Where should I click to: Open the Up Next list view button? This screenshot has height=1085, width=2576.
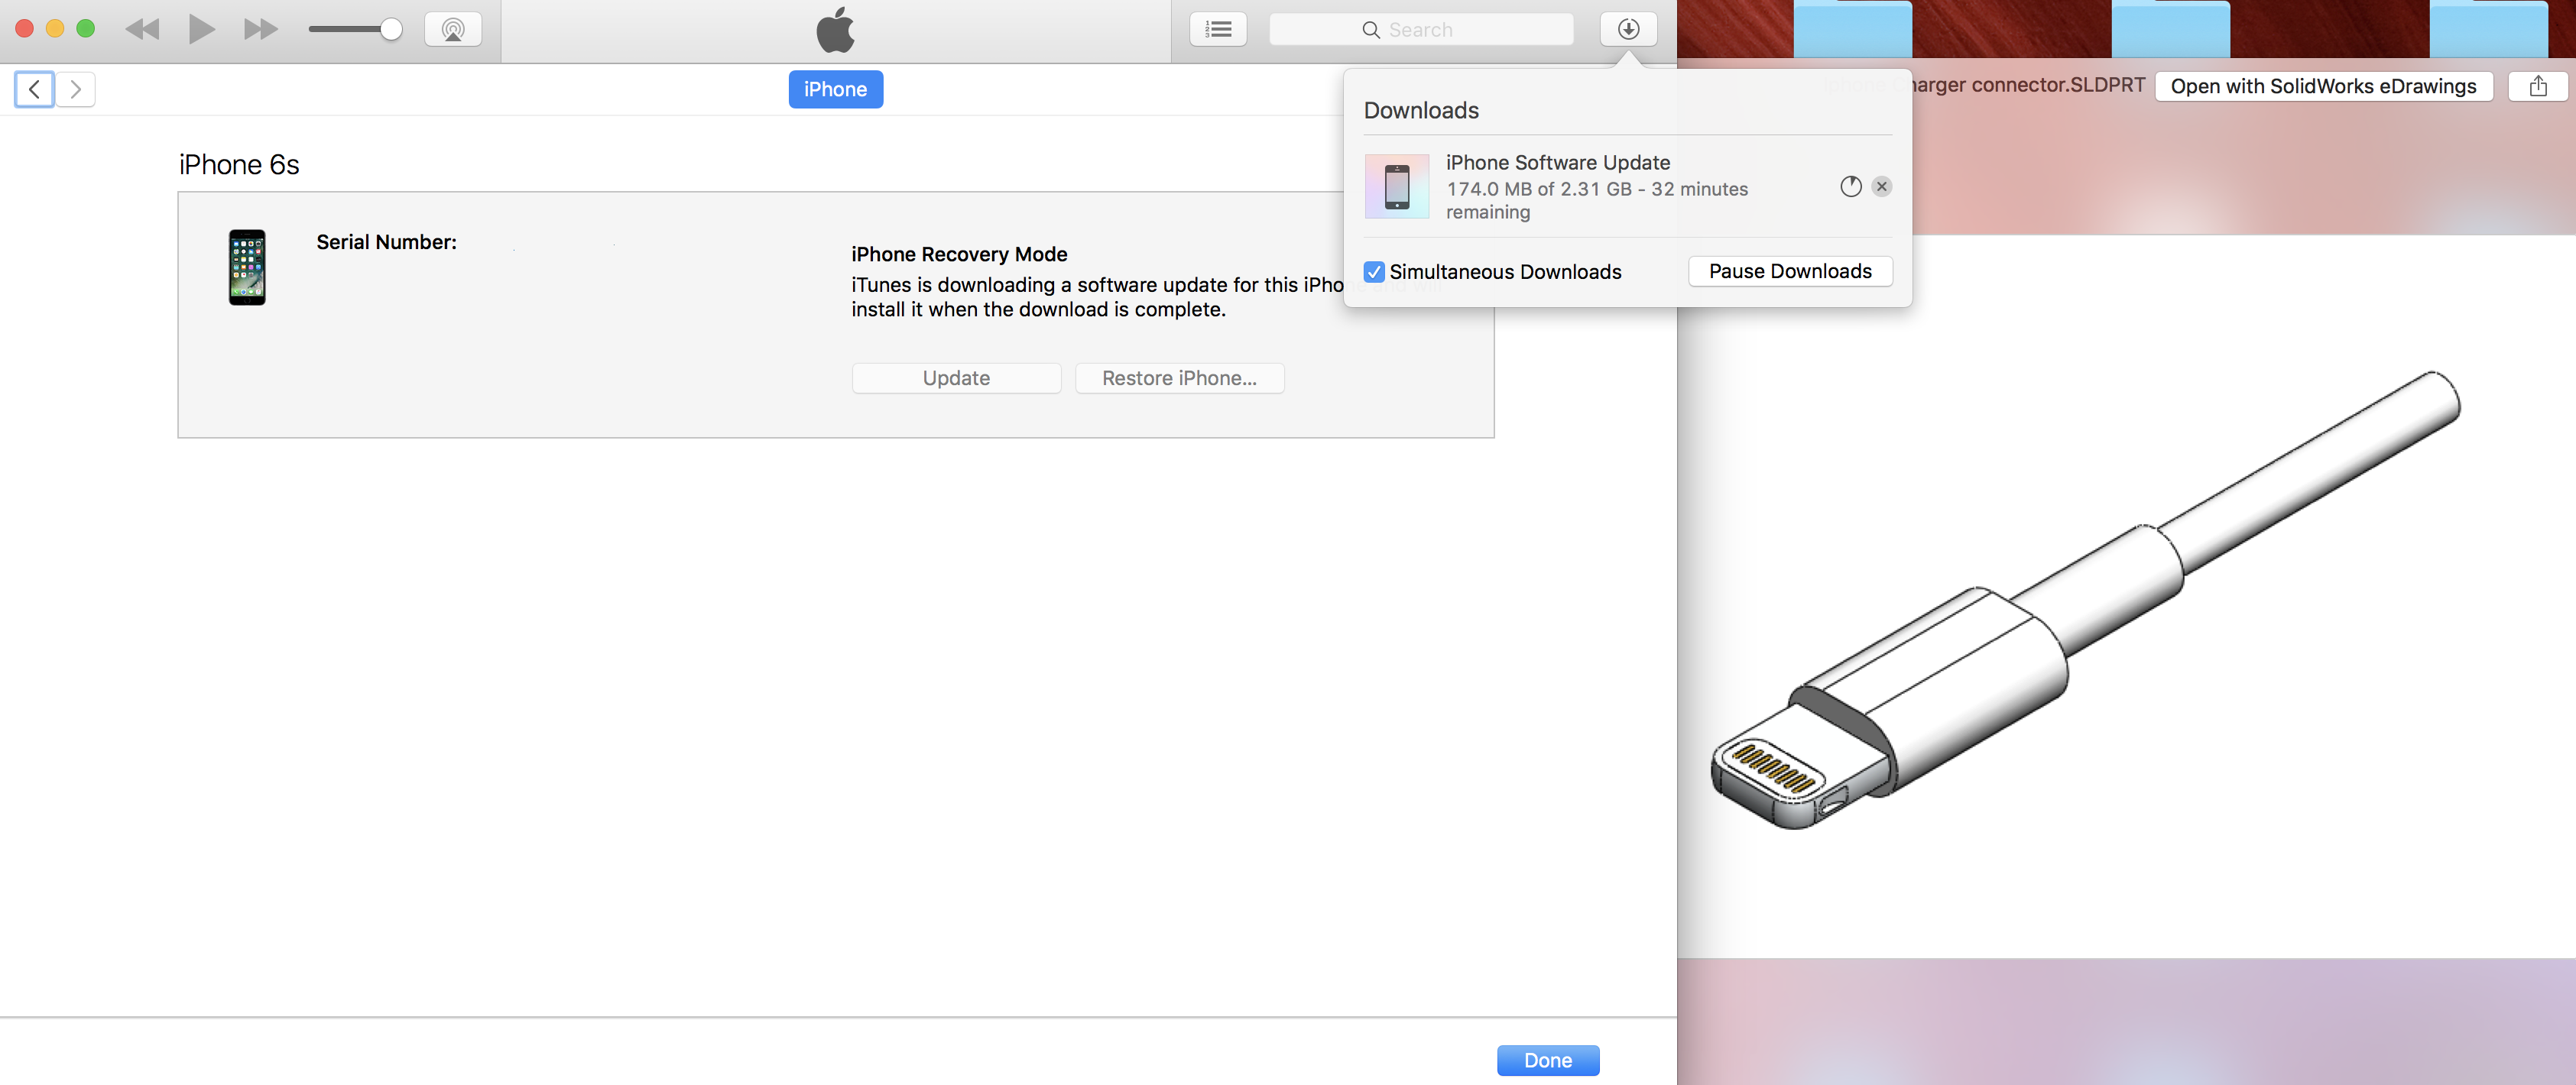1218,29
